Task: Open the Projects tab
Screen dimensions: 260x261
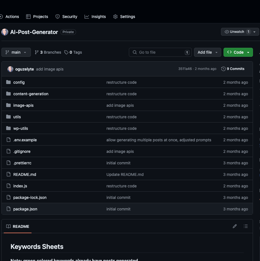Action: 37,17
